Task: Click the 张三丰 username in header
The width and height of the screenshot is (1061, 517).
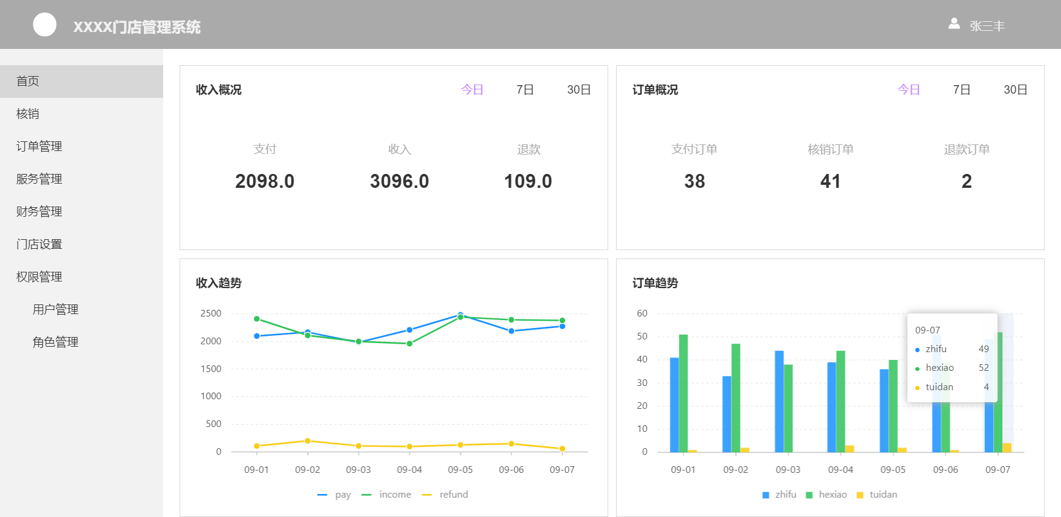Action: (987, 26)
